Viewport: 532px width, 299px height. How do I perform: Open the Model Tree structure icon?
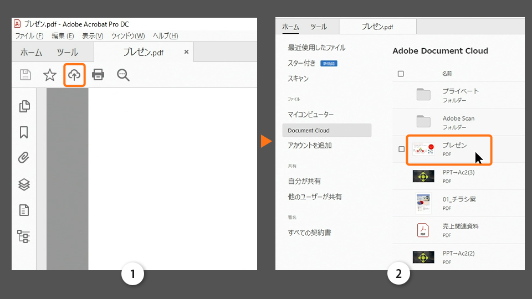tap(23, 236)
